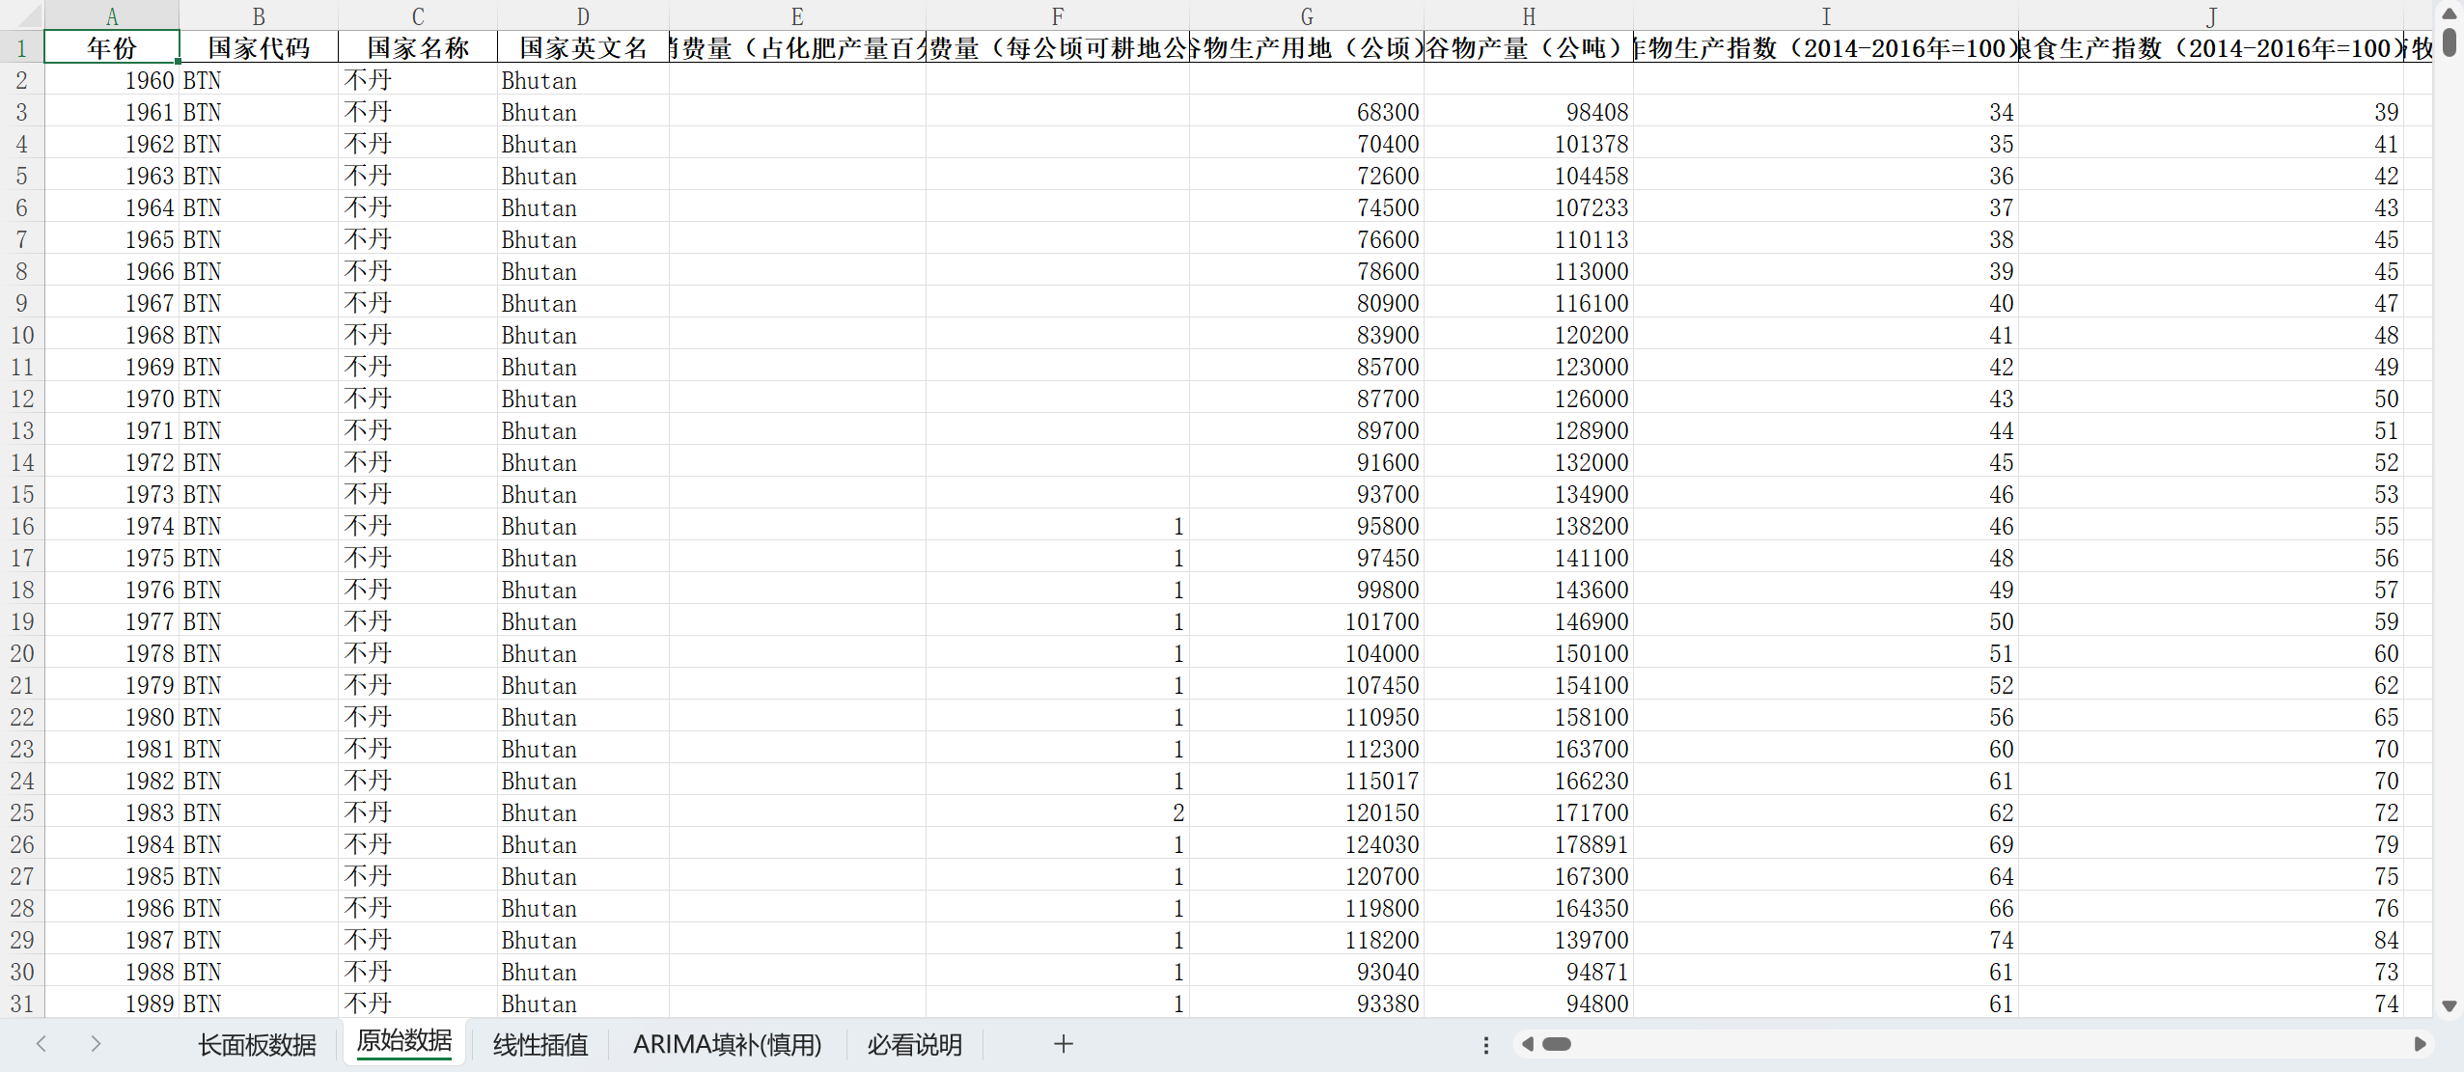Select column H header

(1529, 15)
